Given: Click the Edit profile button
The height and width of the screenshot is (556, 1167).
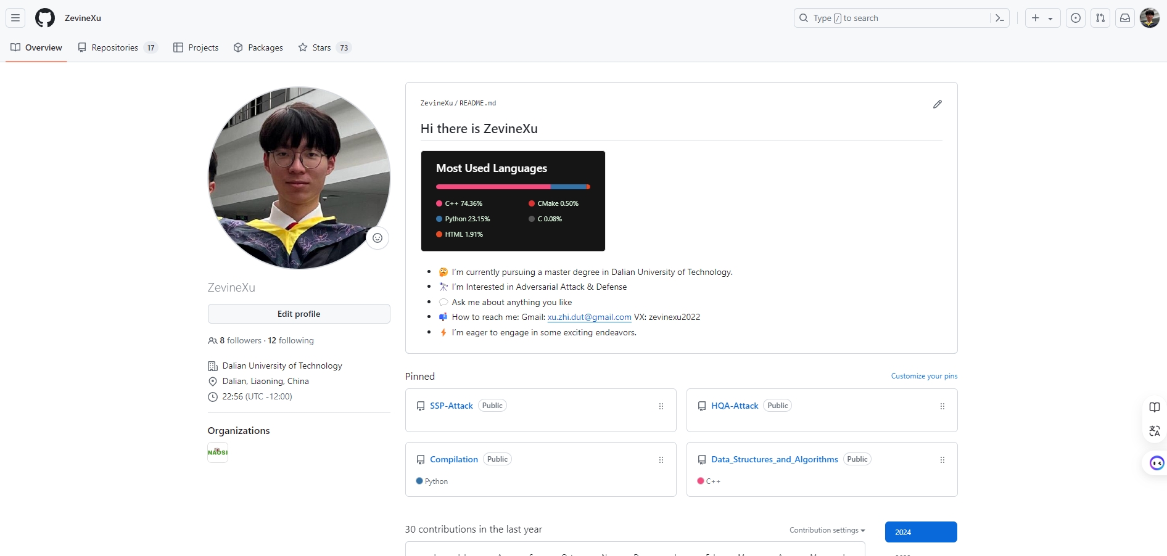Looking at the screenshot, I should [299, 314].
